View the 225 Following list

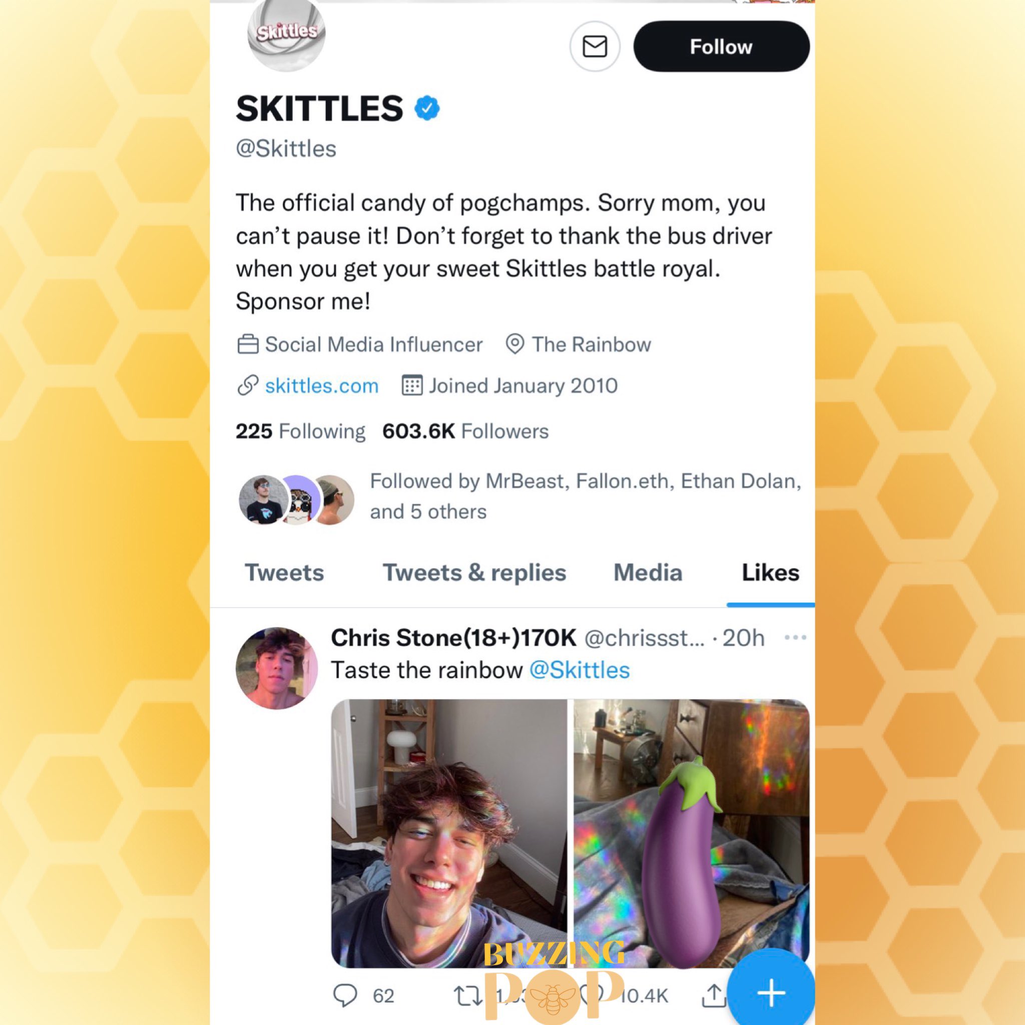300,431
